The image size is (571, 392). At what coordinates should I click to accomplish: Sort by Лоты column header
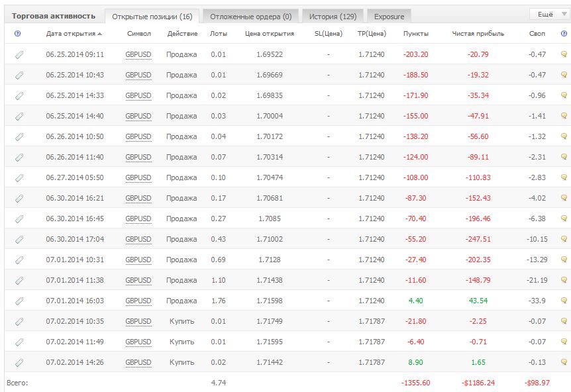[219, 34]
